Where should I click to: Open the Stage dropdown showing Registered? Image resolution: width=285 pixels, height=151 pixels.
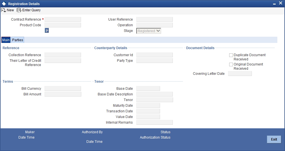(x=149, y=31)
